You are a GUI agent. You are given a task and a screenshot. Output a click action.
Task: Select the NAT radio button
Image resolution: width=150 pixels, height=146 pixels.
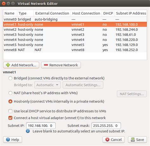tap(10, 93)
